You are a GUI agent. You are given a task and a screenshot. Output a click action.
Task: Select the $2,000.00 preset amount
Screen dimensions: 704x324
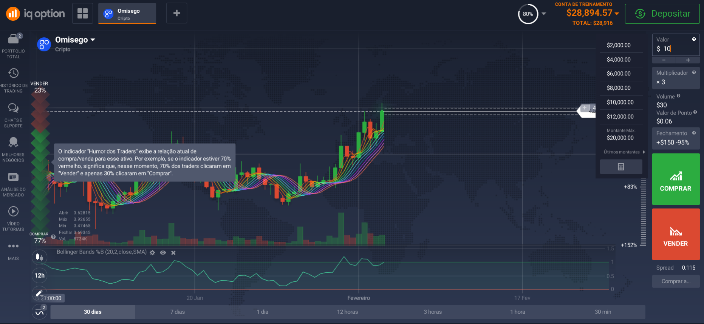coord(619,45)
